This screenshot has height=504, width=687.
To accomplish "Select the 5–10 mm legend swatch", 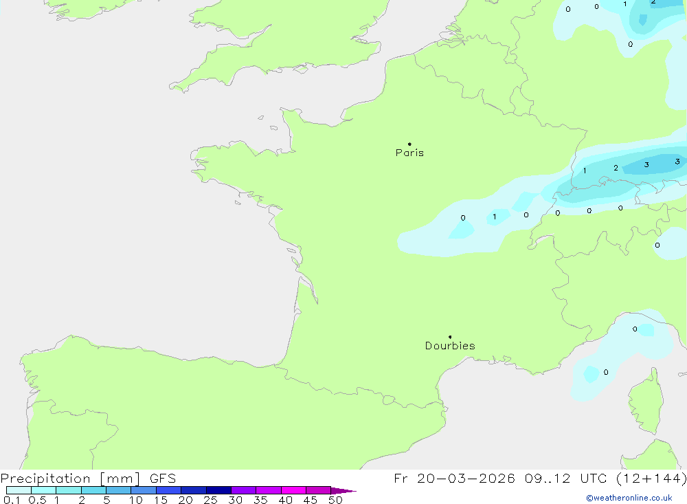I will (x=119, y=490).
